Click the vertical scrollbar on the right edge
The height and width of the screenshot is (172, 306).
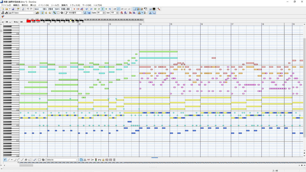304,88
